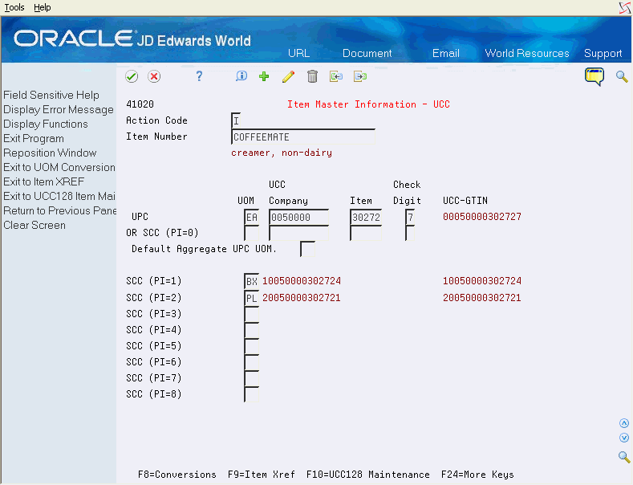Click the SCC (PI=4) UOM field
Screen dimensions: 633x485
point(251,330)
